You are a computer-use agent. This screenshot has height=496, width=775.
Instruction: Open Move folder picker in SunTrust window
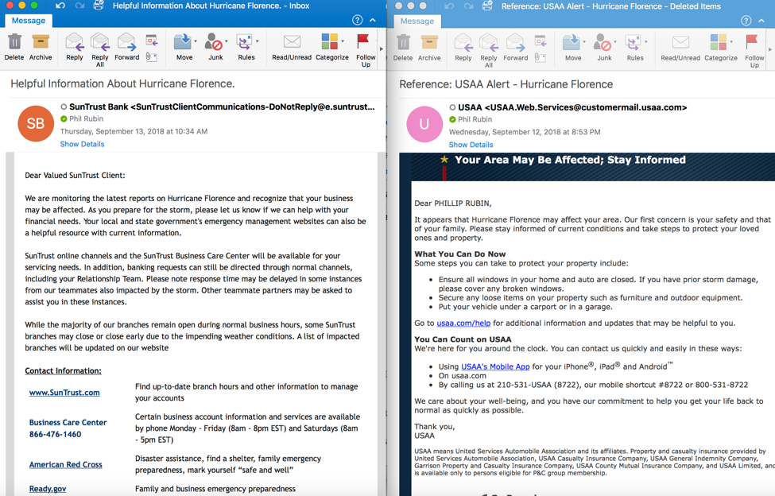click(184, 47)
